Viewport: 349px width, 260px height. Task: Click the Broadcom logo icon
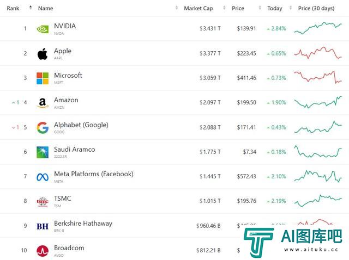click(43, 251)
